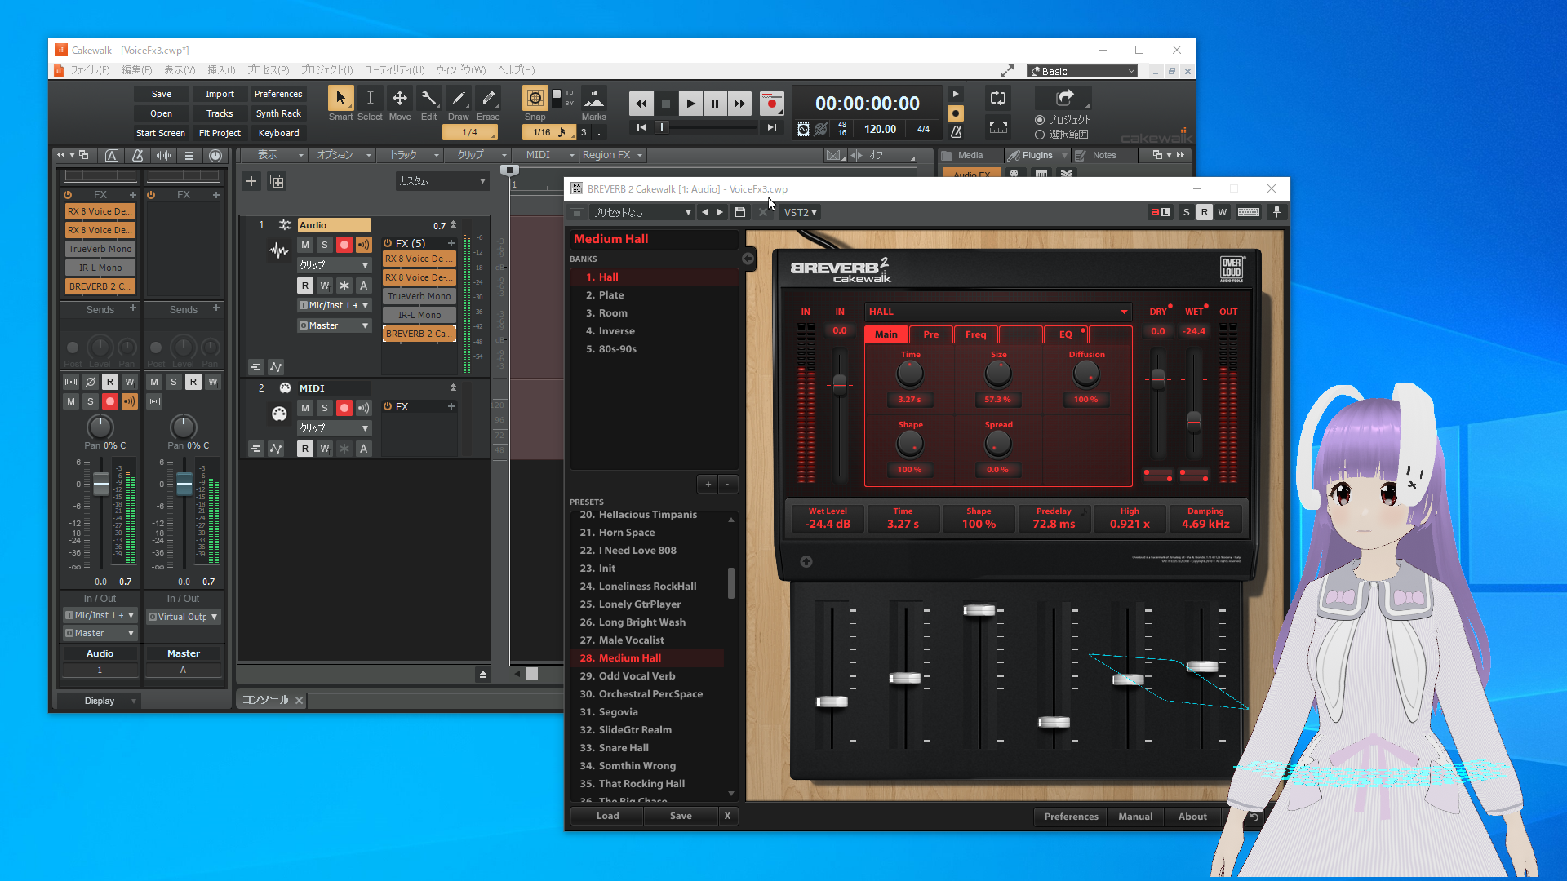Open the 編集(E) menu
The height and width of the screenshot is (881, 1567).
(x=137, y=70)
